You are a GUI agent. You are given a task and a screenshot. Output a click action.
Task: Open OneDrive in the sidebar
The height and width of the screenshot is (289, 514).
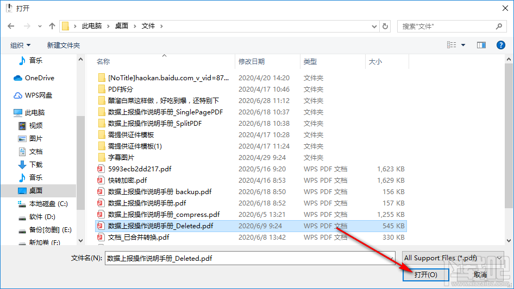point(34,78)
